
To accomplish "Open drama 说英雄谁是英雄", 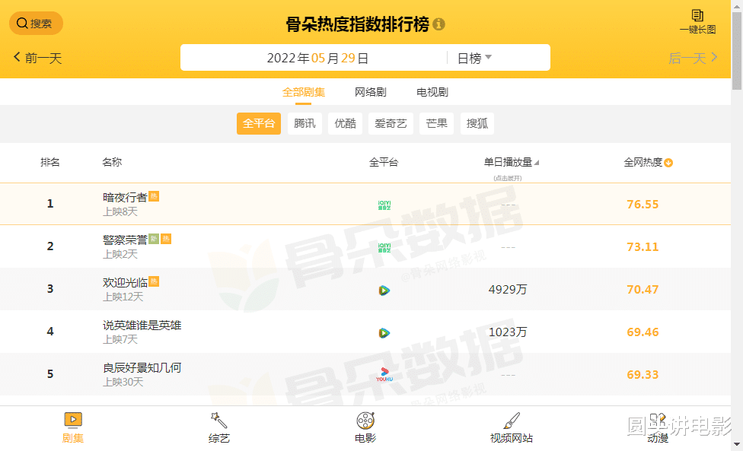I will coord(142,325).
